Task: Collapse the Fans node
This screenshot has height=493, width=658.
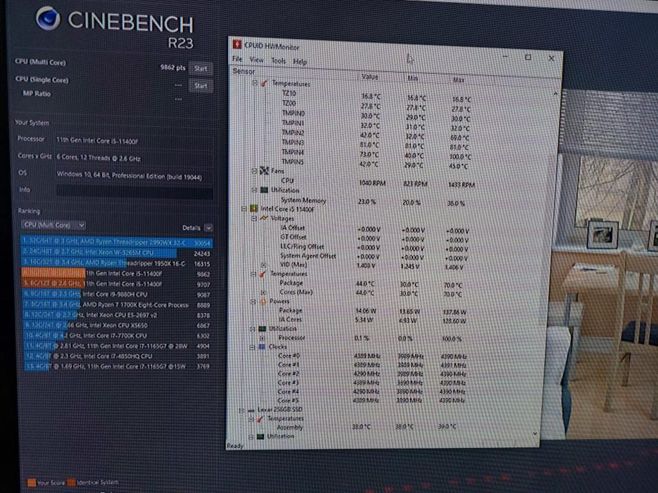Action: click(x=254, y=171)
